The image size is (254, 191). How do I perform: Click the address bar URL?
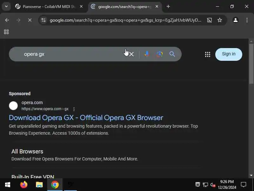point(125,20)
